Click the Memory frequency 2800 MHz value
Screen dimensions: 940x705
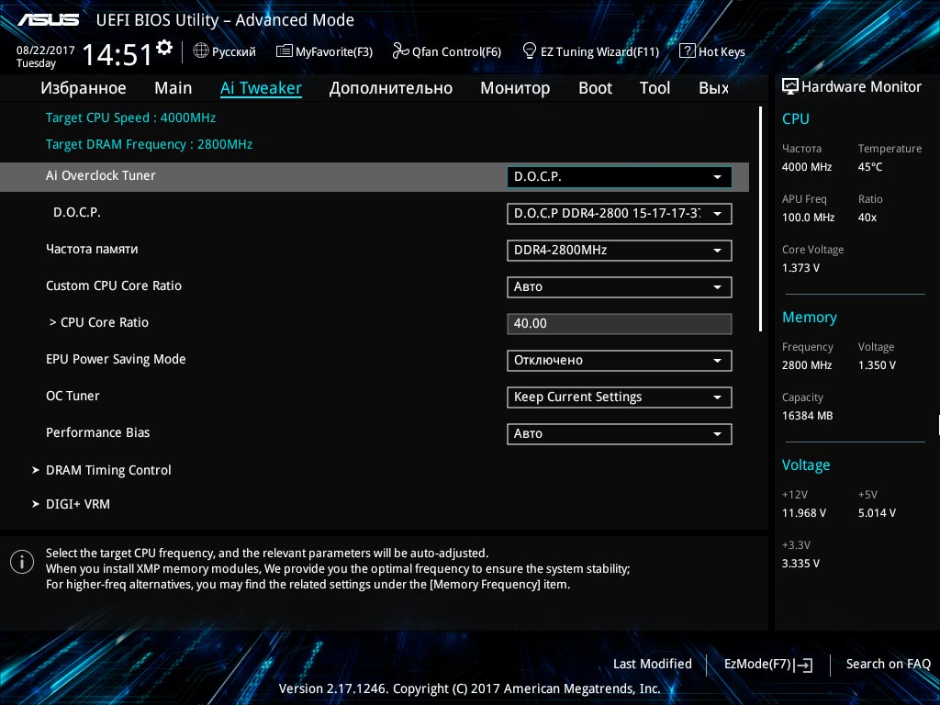click(807, 364)
